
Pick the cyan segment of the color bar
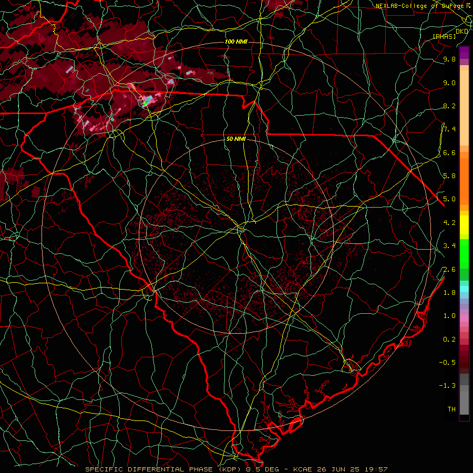[464, 289]
